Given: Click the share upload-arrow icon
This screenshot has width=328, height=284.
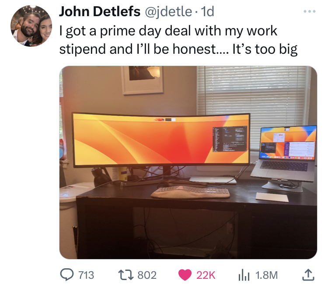Looking at the screenshot, I should (308, 275).
